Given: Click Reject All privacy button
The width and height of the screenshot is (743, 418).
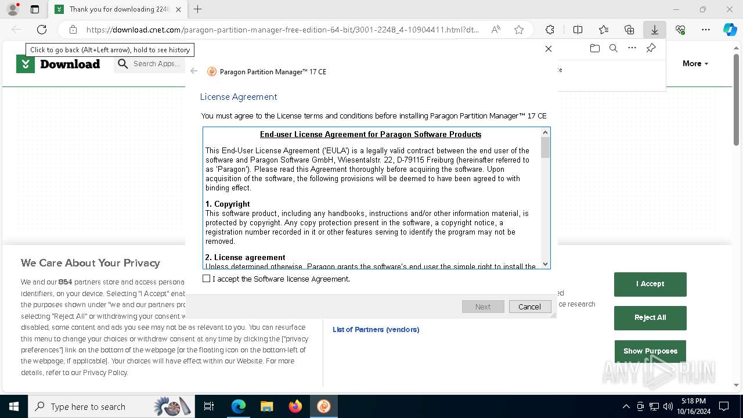Looking at the screenshot, I should (x=650, y=318).
